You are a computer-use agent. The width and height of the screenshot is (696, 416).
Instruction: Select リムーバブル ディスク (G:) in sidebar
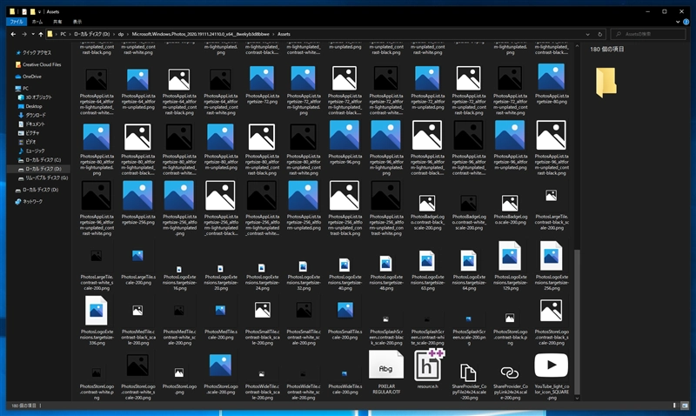[43, 178]
